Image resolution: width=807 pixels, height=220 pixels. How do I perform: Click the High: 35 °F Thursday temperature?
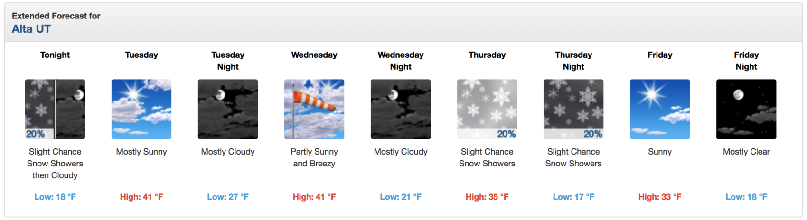click(487, 197)
